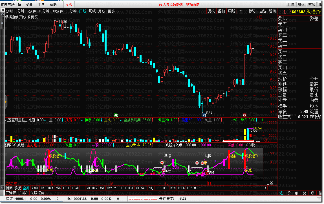Select the MCST indicator

click(197, 188)
